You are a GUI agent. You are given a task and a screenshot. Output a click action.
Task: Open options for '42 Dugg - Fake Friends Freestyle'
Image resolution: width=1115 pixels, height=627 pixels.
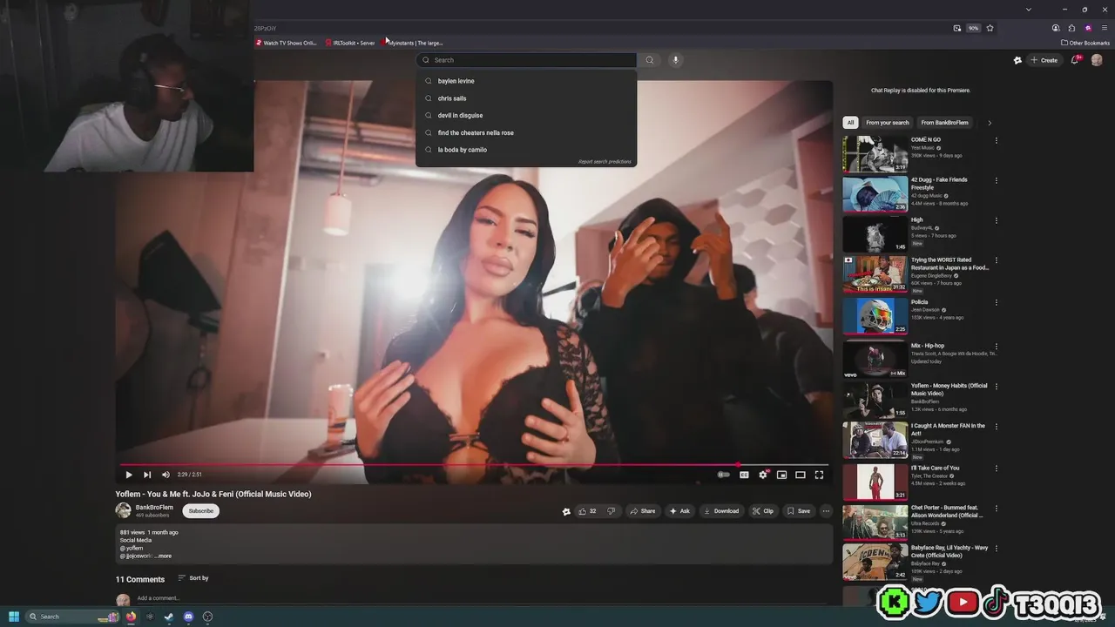(996, 180)
